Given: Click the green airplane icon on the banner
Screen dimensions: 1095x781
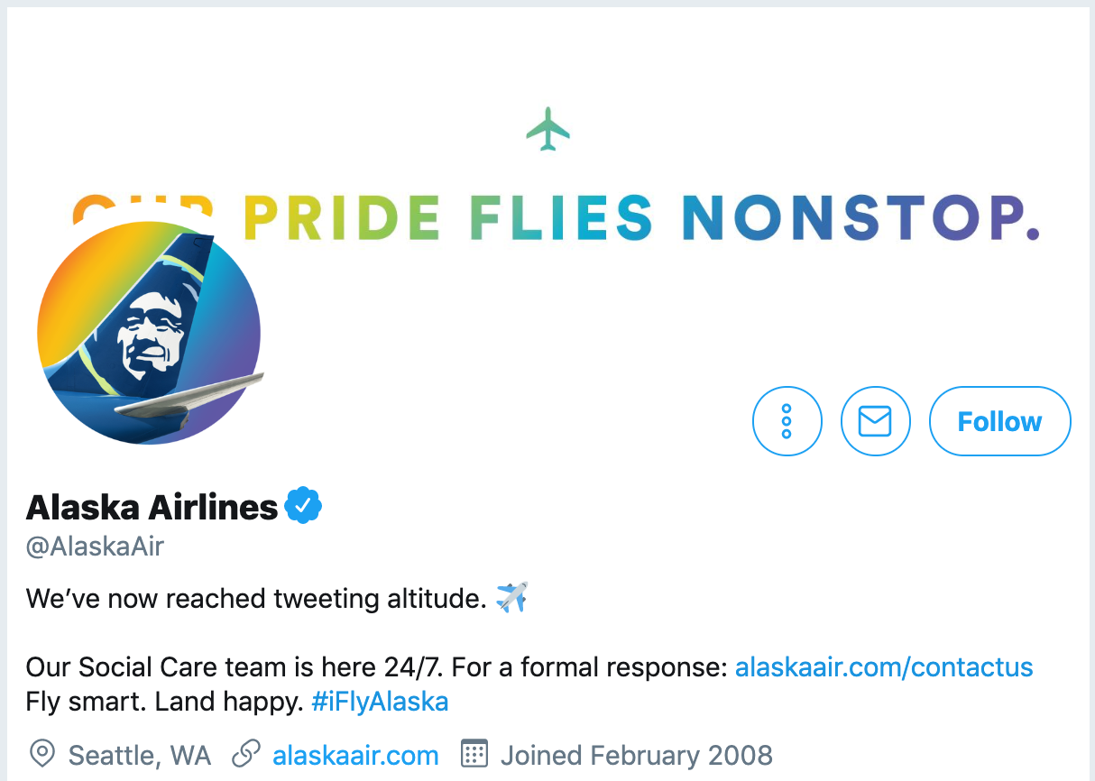Looking at the screenshot, I should click(547, 127).
